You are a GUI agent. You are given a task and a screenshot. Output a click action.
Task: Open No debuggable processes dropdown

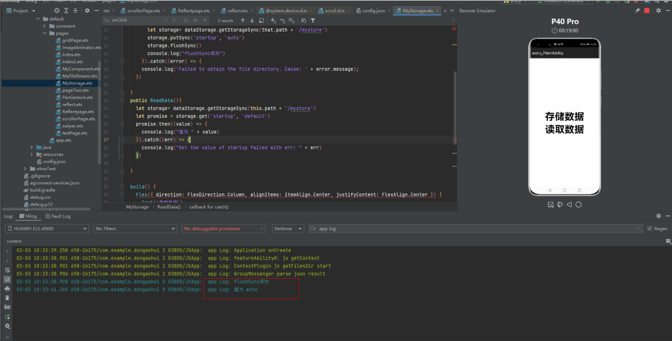[223, 229]
